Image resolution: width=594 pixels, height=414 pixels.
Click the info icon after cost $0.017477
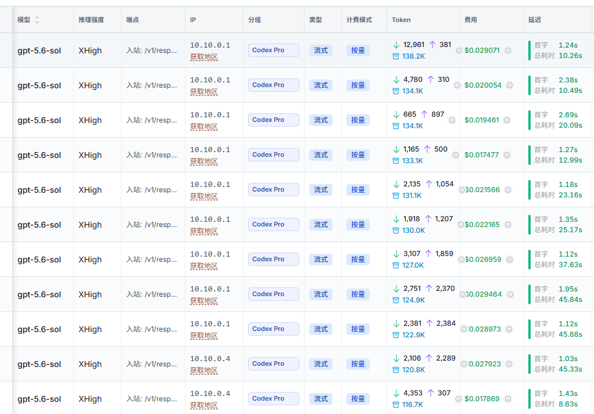pyautogui.click(x=507, y=155)
